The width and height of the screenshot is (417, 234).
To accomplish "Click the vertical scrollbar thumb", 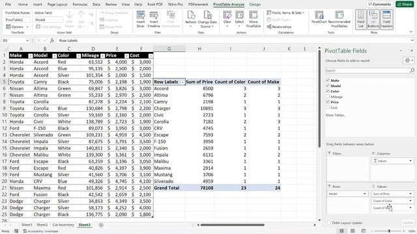I will click(319, 98).
